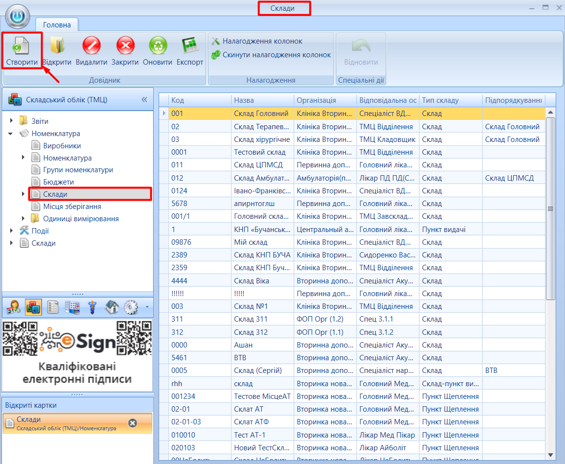Sort by the Тип складу column header
Viewport: 565px width, 464px height.
tap(450, 100)
